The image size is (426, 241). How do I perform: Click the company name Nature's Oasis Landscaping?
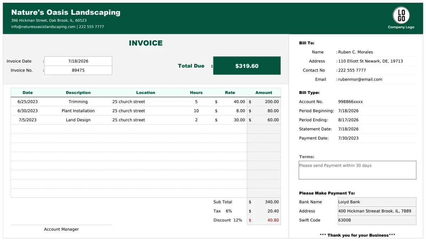pos(66,12)
